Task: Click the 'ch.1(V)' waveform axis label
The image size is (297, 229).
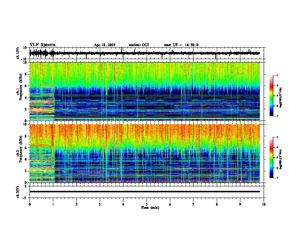Action: tap(18, 53)
